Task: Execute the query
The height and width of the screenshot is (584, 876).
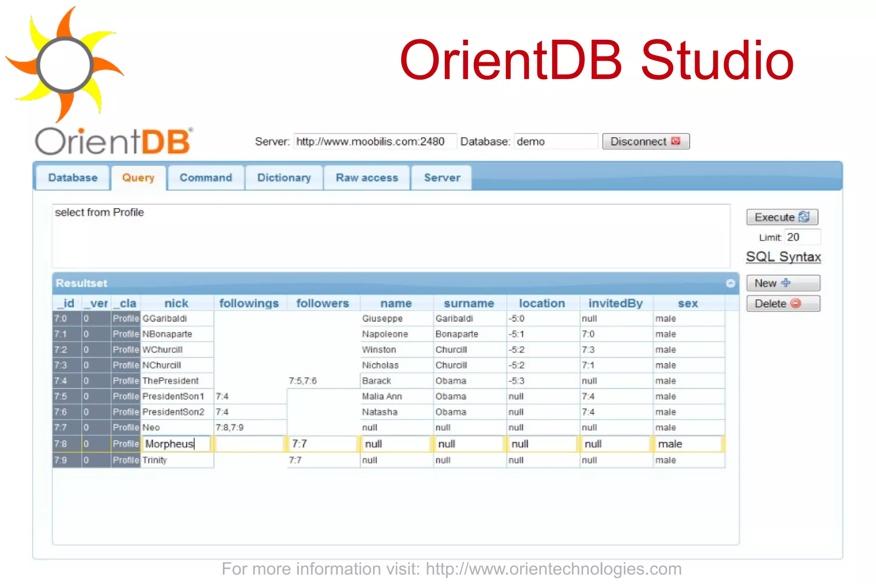Action: [782, 217]
